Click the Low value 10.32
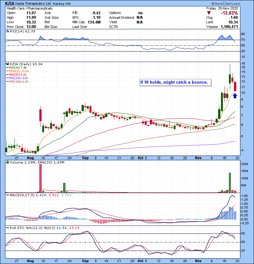This screenshot has height=264, width=254. pos(31,22)
